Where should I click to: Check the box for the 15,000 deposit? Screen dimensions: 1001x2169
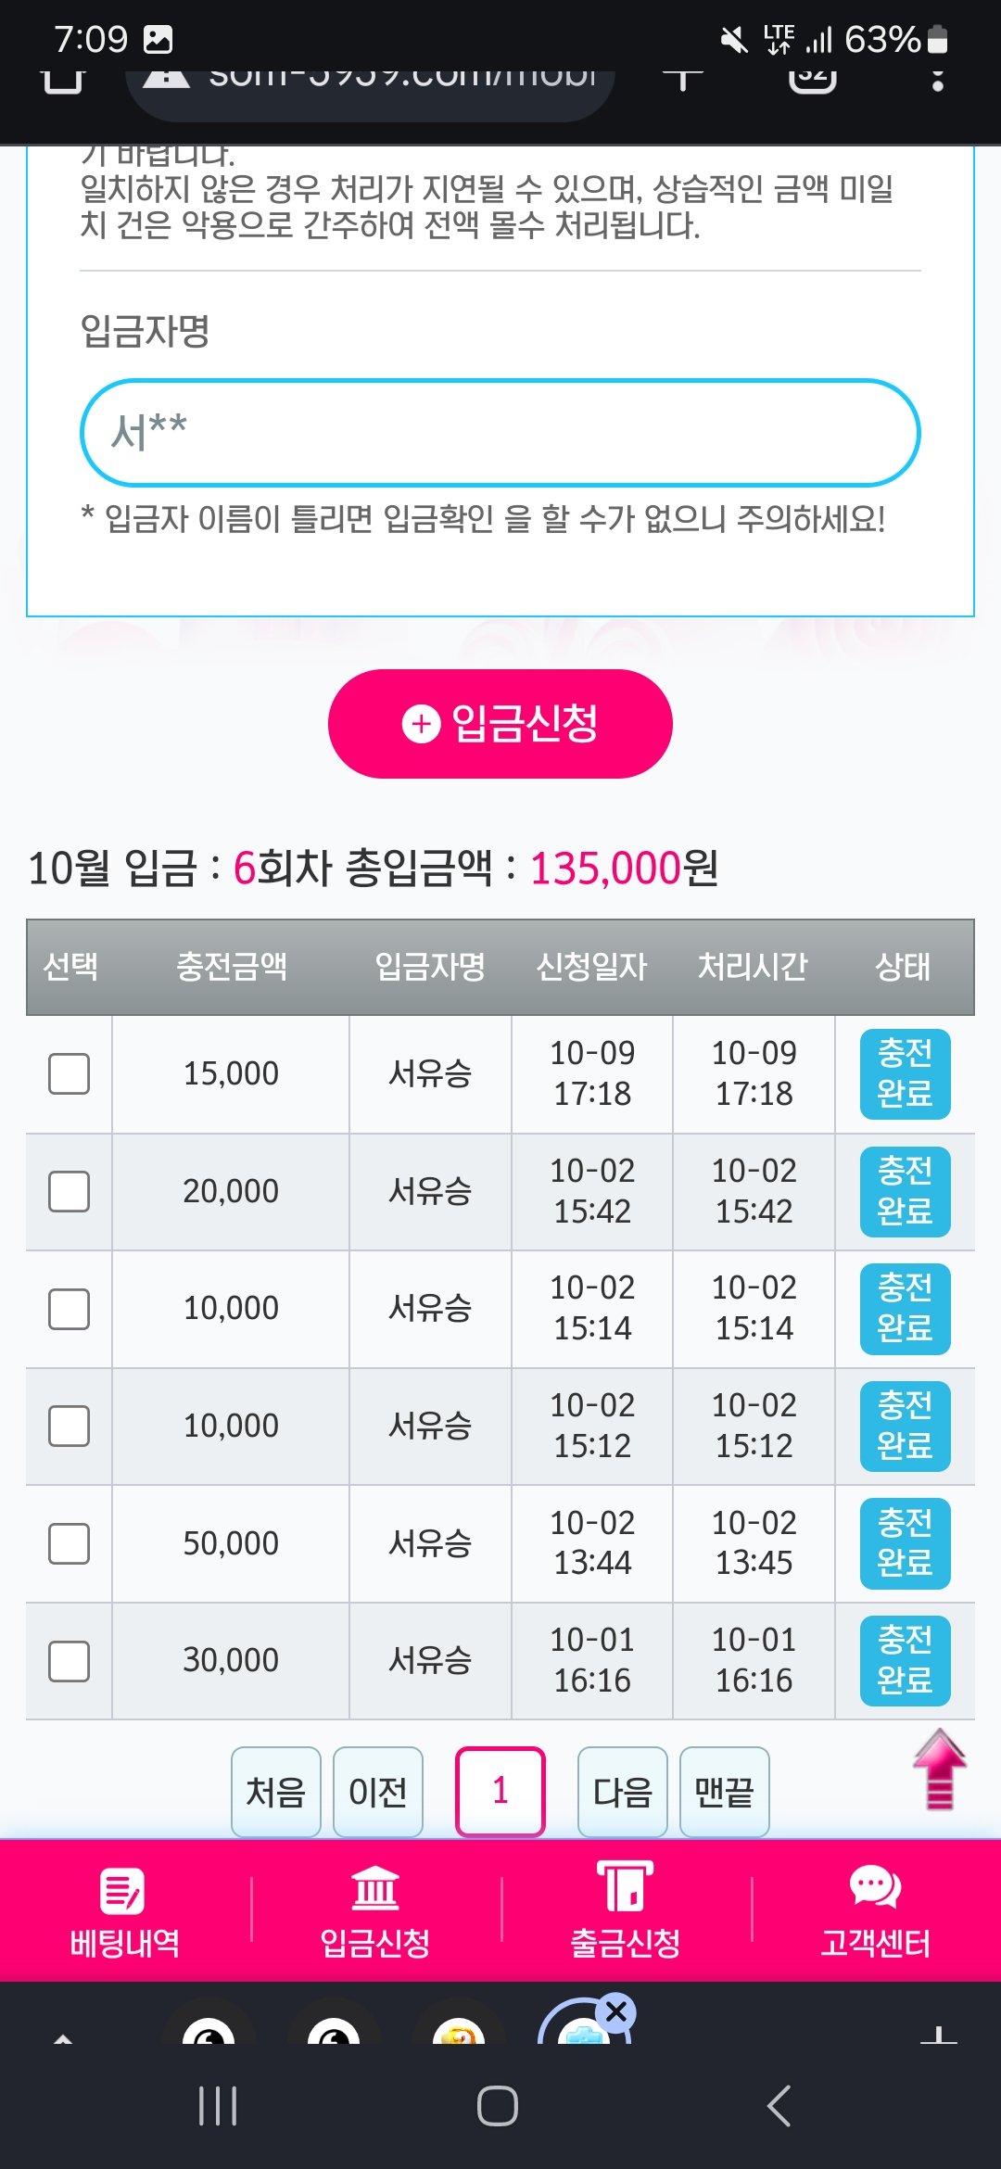(x=70, y=1074)
